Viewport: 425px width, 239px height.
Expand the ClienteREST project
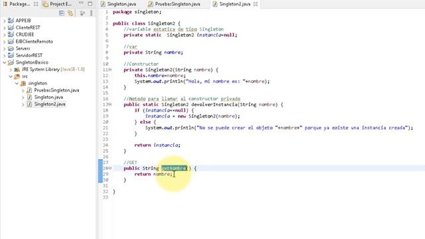(x=4, y=28)
